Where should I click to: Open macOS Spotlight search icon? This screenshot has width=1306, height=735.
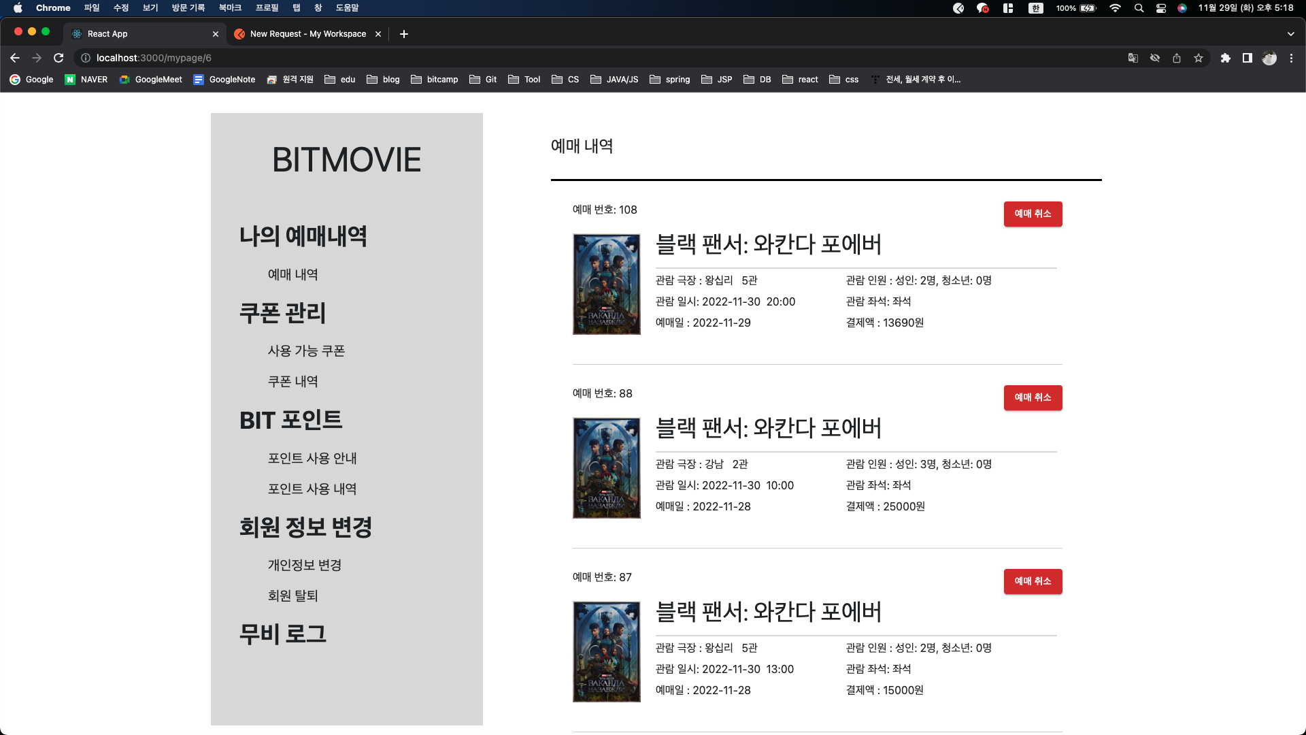1139,8
